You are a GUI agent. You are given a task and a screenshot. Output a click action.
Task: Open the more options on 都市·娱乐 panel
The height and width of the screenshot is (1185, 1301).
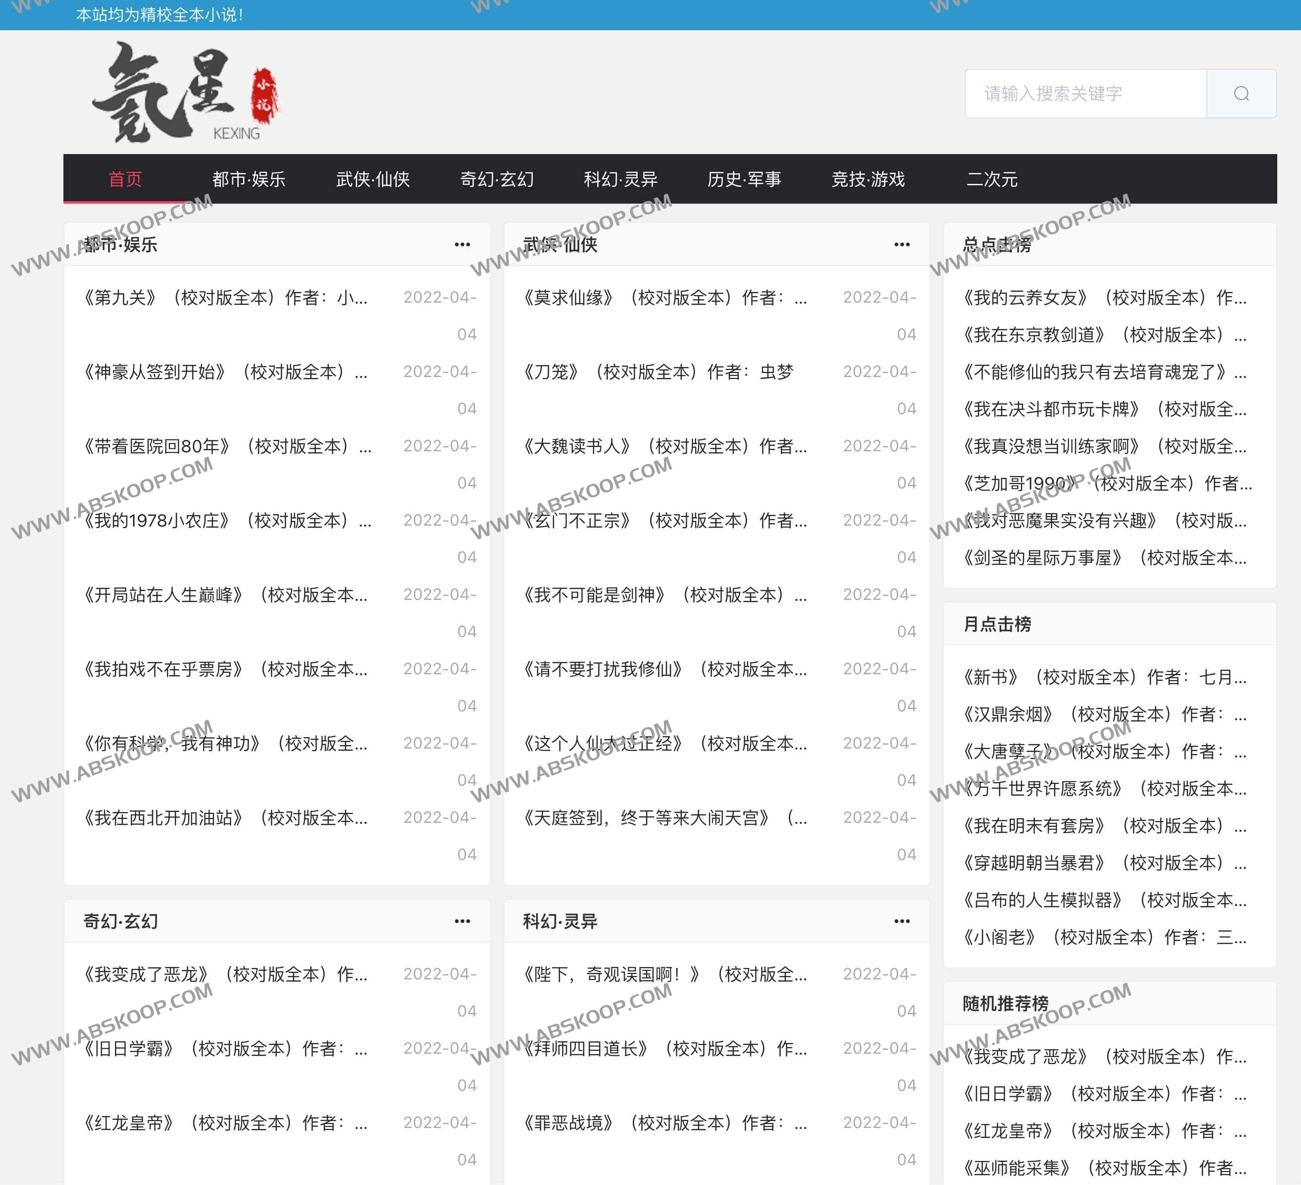pos(462,244)
